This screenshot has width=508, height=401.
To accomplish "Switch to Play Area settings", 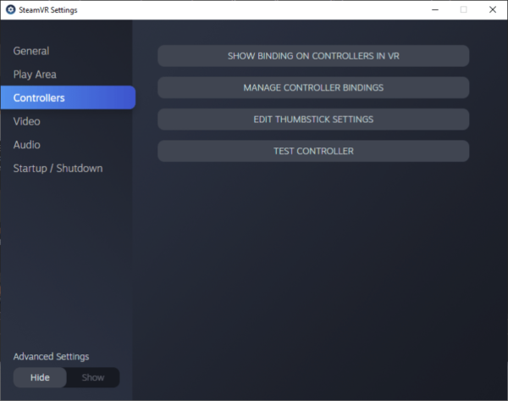I will click(x=35, y=75).
